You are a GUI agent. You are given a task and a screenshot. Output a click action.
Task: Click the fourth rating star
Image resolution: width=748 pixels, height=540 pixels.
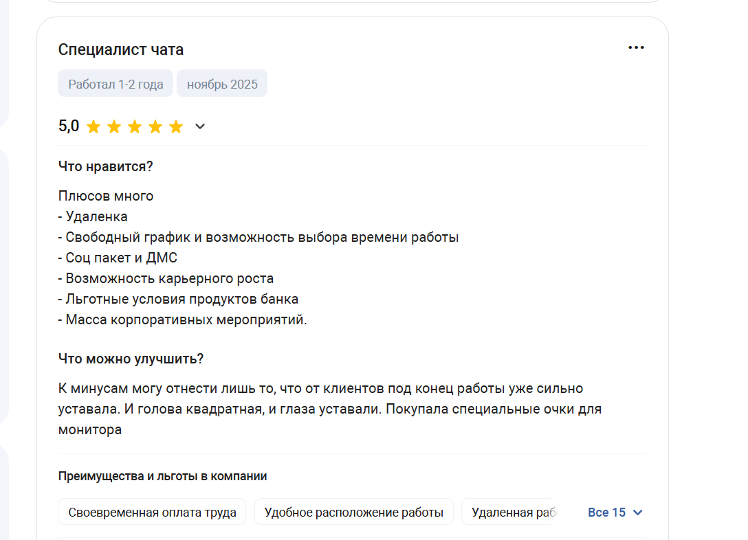[155, 127]
